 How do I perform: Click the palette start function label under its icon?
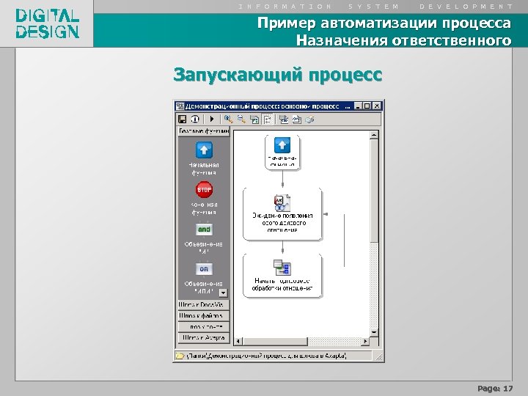click(204, 169)
